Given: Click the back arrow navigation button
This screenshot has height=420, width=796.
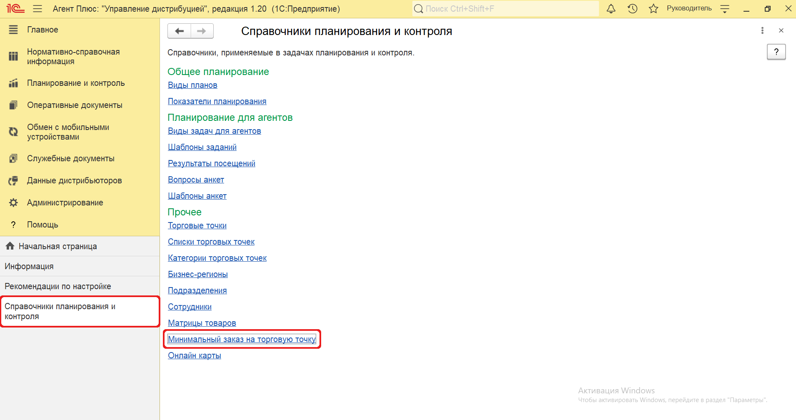Looking at the screenshot, I should 180,31.
